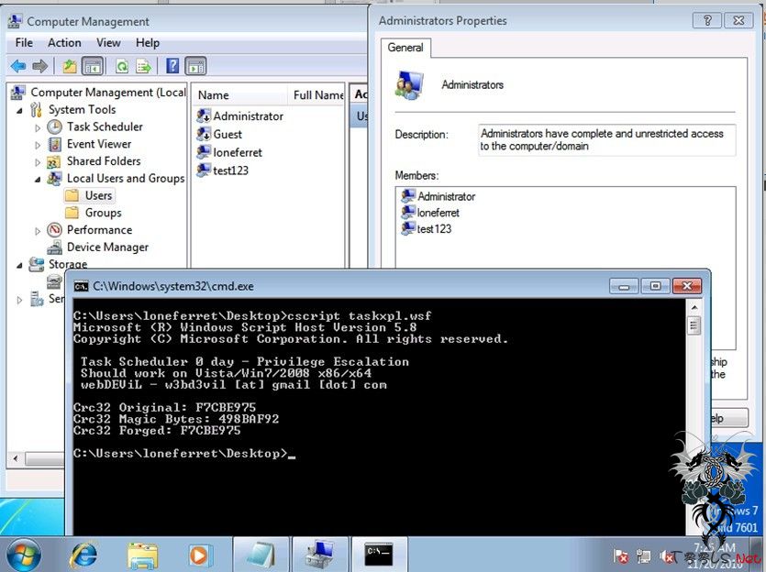Screen dimensions: 766x572
Task: Expand the Event Viewer node
Action: coord(38,145)
